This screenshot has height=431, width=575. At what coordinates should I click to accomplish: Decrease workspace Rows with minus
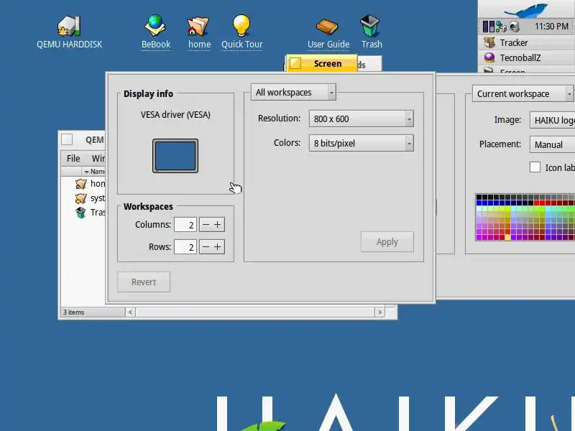click(206, 247)
